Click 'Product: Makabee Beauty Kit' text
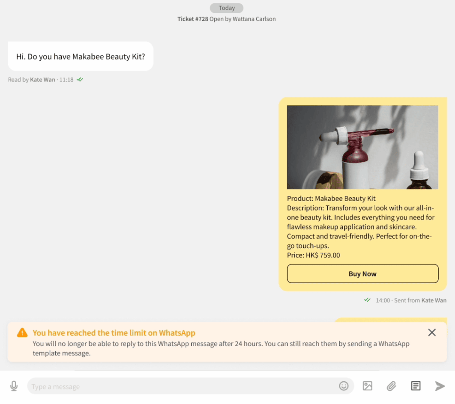Screen dimensions: 455x404 point(331,199)
